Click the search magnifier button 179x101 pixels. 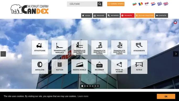click(100, 4)
